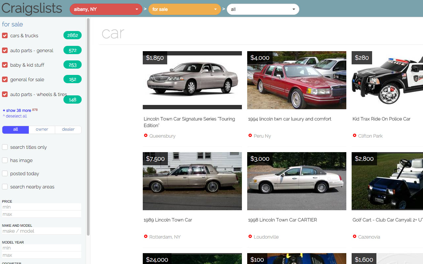Click the 572 count badge
Viewport: 423px width, 264px height.
[x=72, y=50]
